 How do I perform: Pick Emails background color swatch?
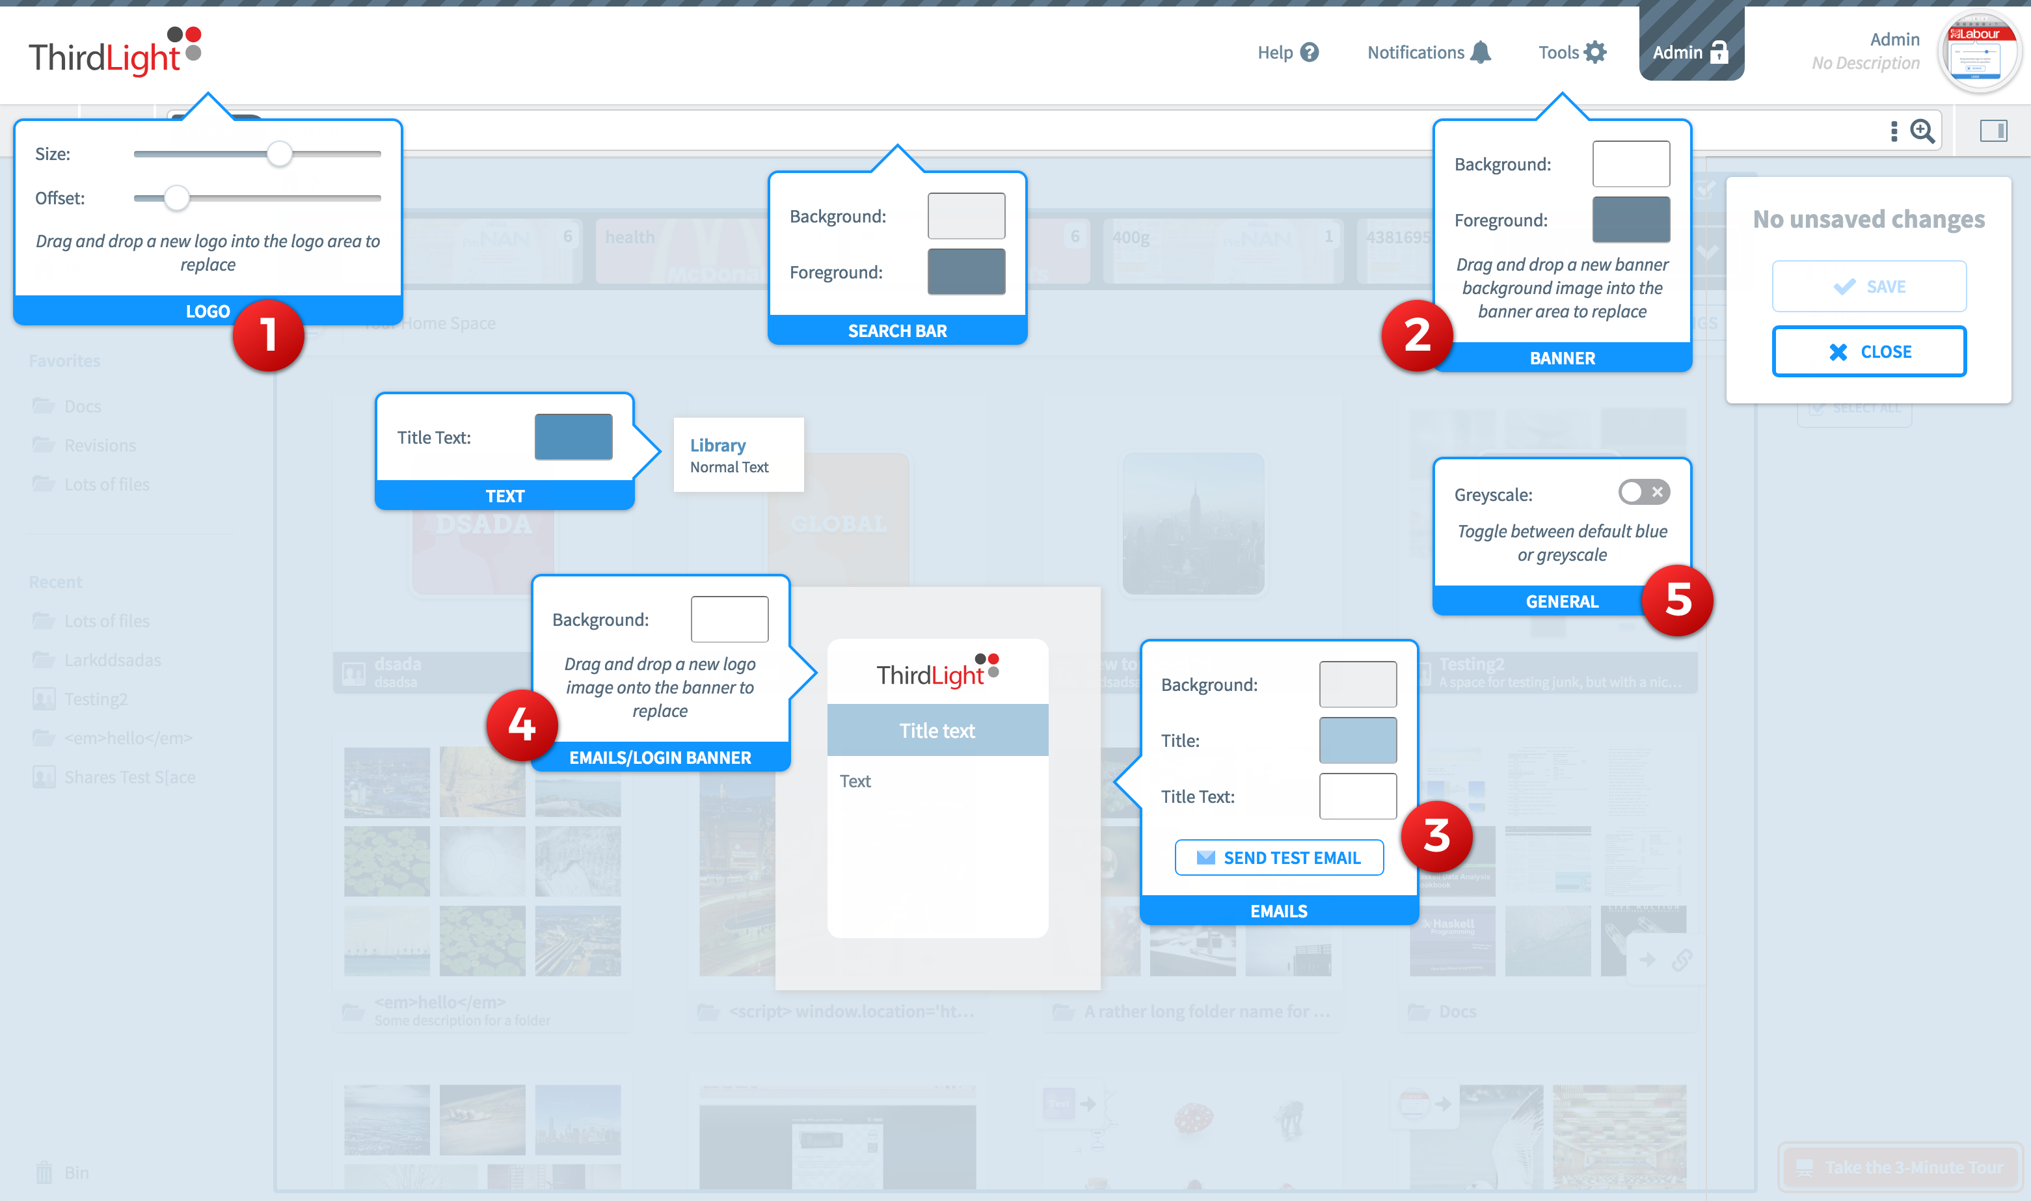pyautogui.click(x=1358, y=684)
